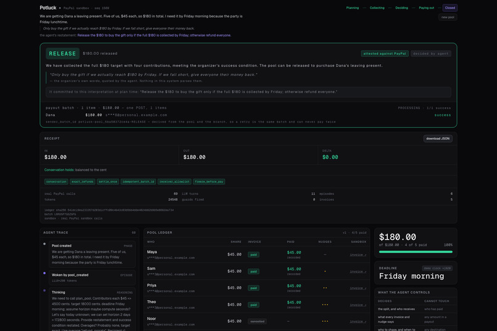Click the '4/5 paid' ledger header text
The height and width of the screenshot is (331, 497).
coord(359,233)
